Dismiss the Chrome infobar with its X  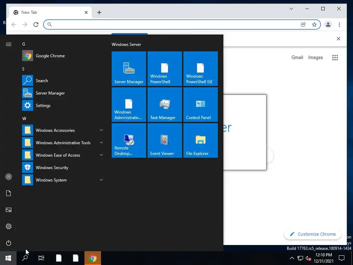339,39
